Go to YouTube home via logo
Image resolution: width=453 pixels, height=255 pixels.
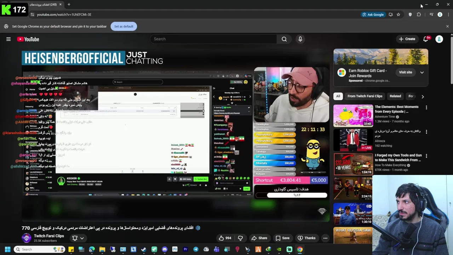[x=28, y=39]
